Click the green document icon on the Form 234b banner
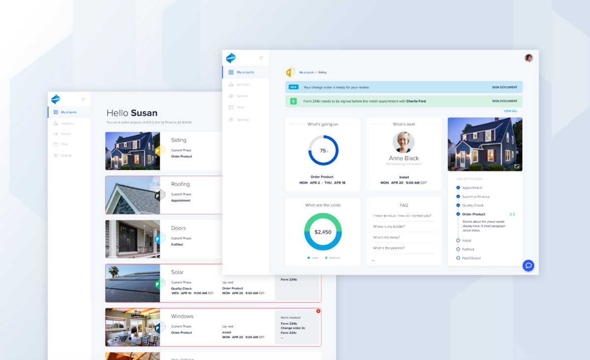Viewport: 590px width, 360px height. tap(294, 101)
